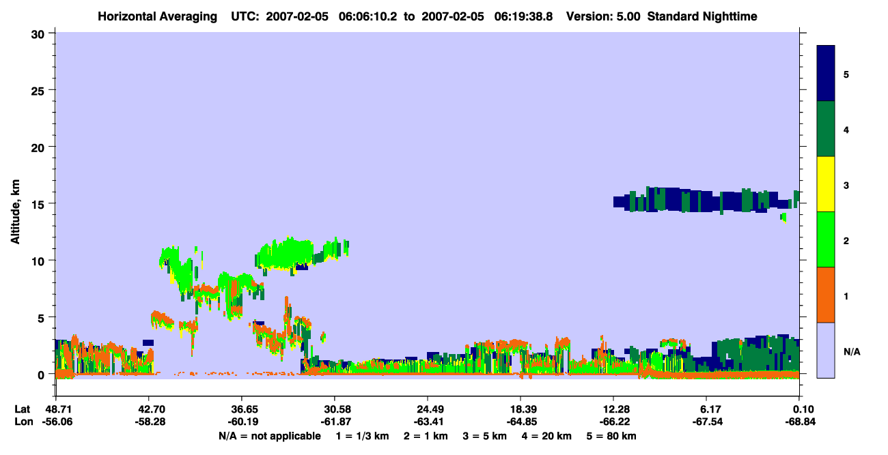Click the longitude value -64.85
This screenshot has height=455, width=888.
[x=521, y=422]
